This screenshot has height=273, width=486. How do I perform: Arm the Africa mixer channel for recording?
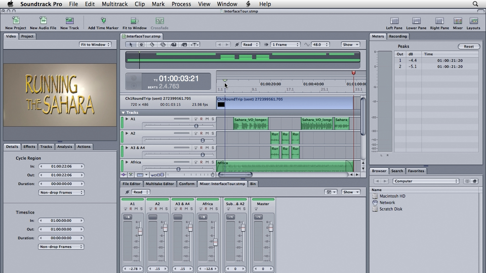point(206,209)
